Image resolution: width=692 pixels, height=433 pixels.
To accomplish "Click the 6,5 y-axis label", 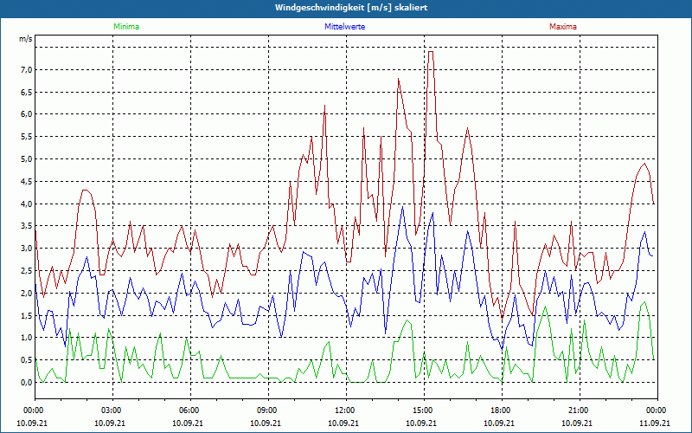I will point(27,93).
